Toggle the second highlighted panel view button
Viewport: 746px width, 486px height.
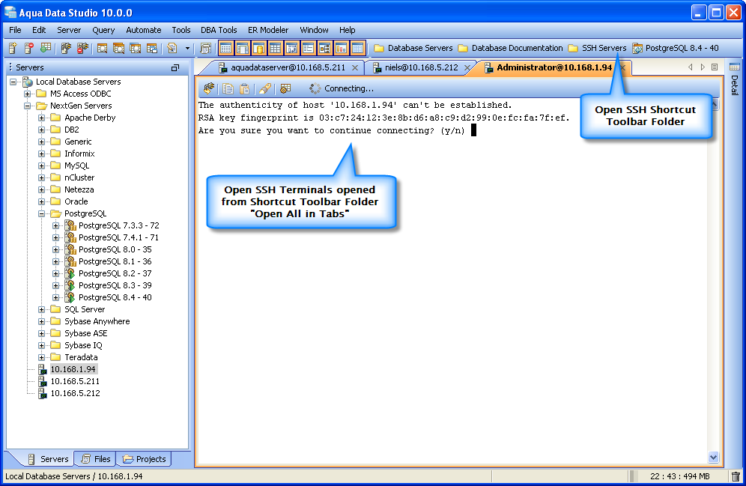[243, 48]
